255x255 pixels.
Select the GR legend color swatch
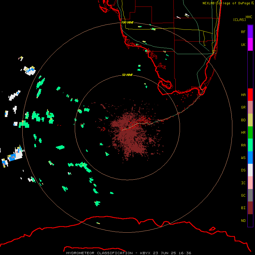click(x=250, y=107)
